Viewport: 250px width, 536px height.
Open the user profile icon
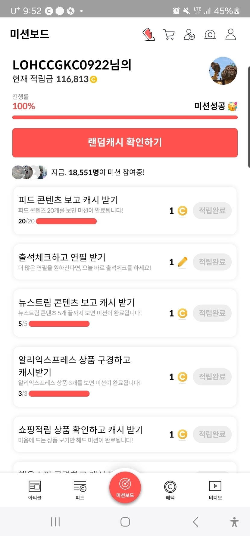tap(231, 35)
